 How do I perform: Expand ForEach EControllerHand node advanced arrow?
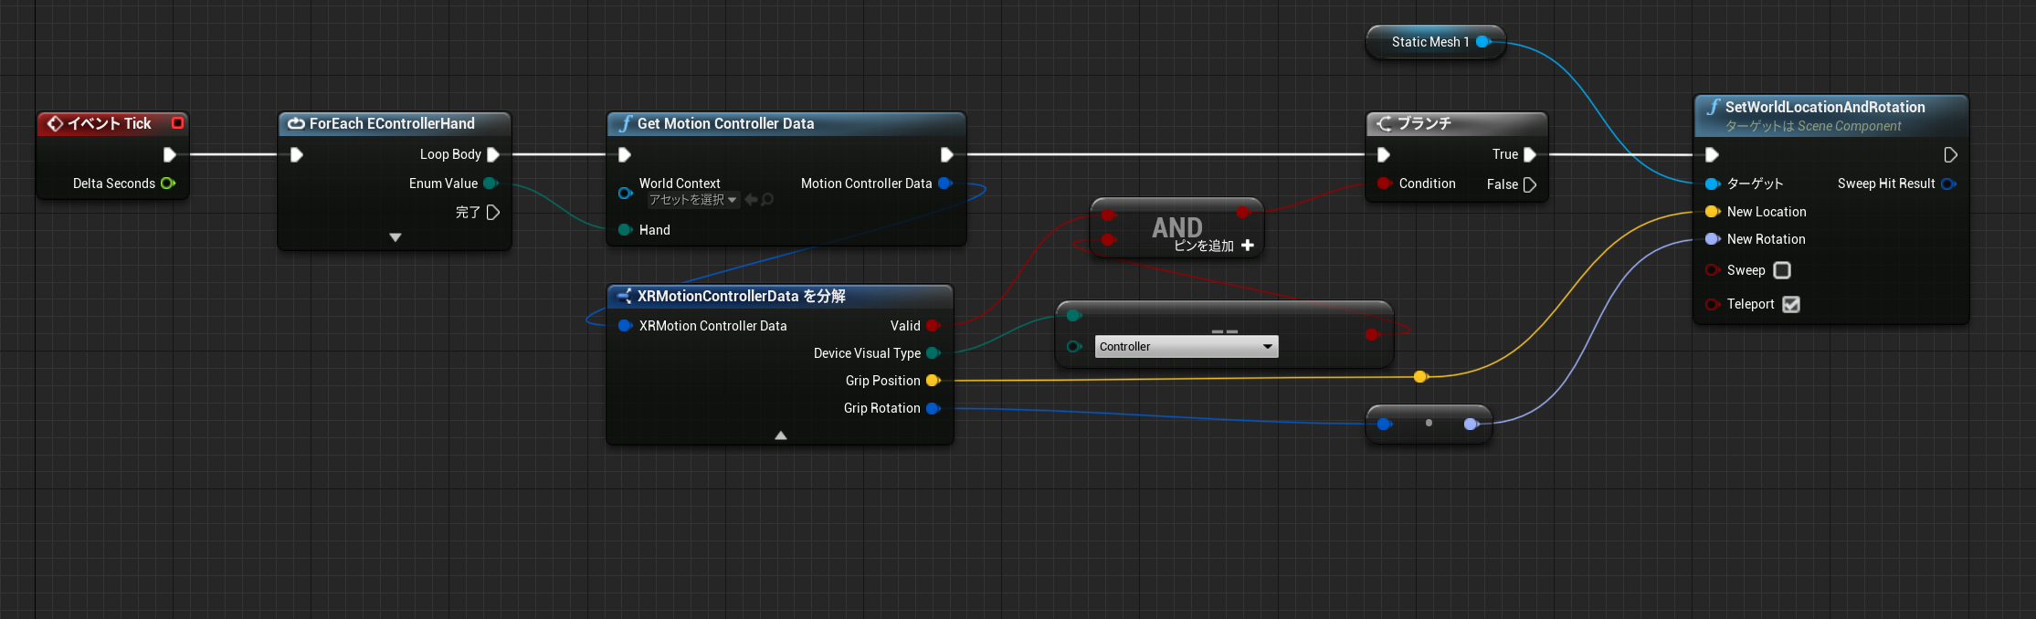coord(396,237)
